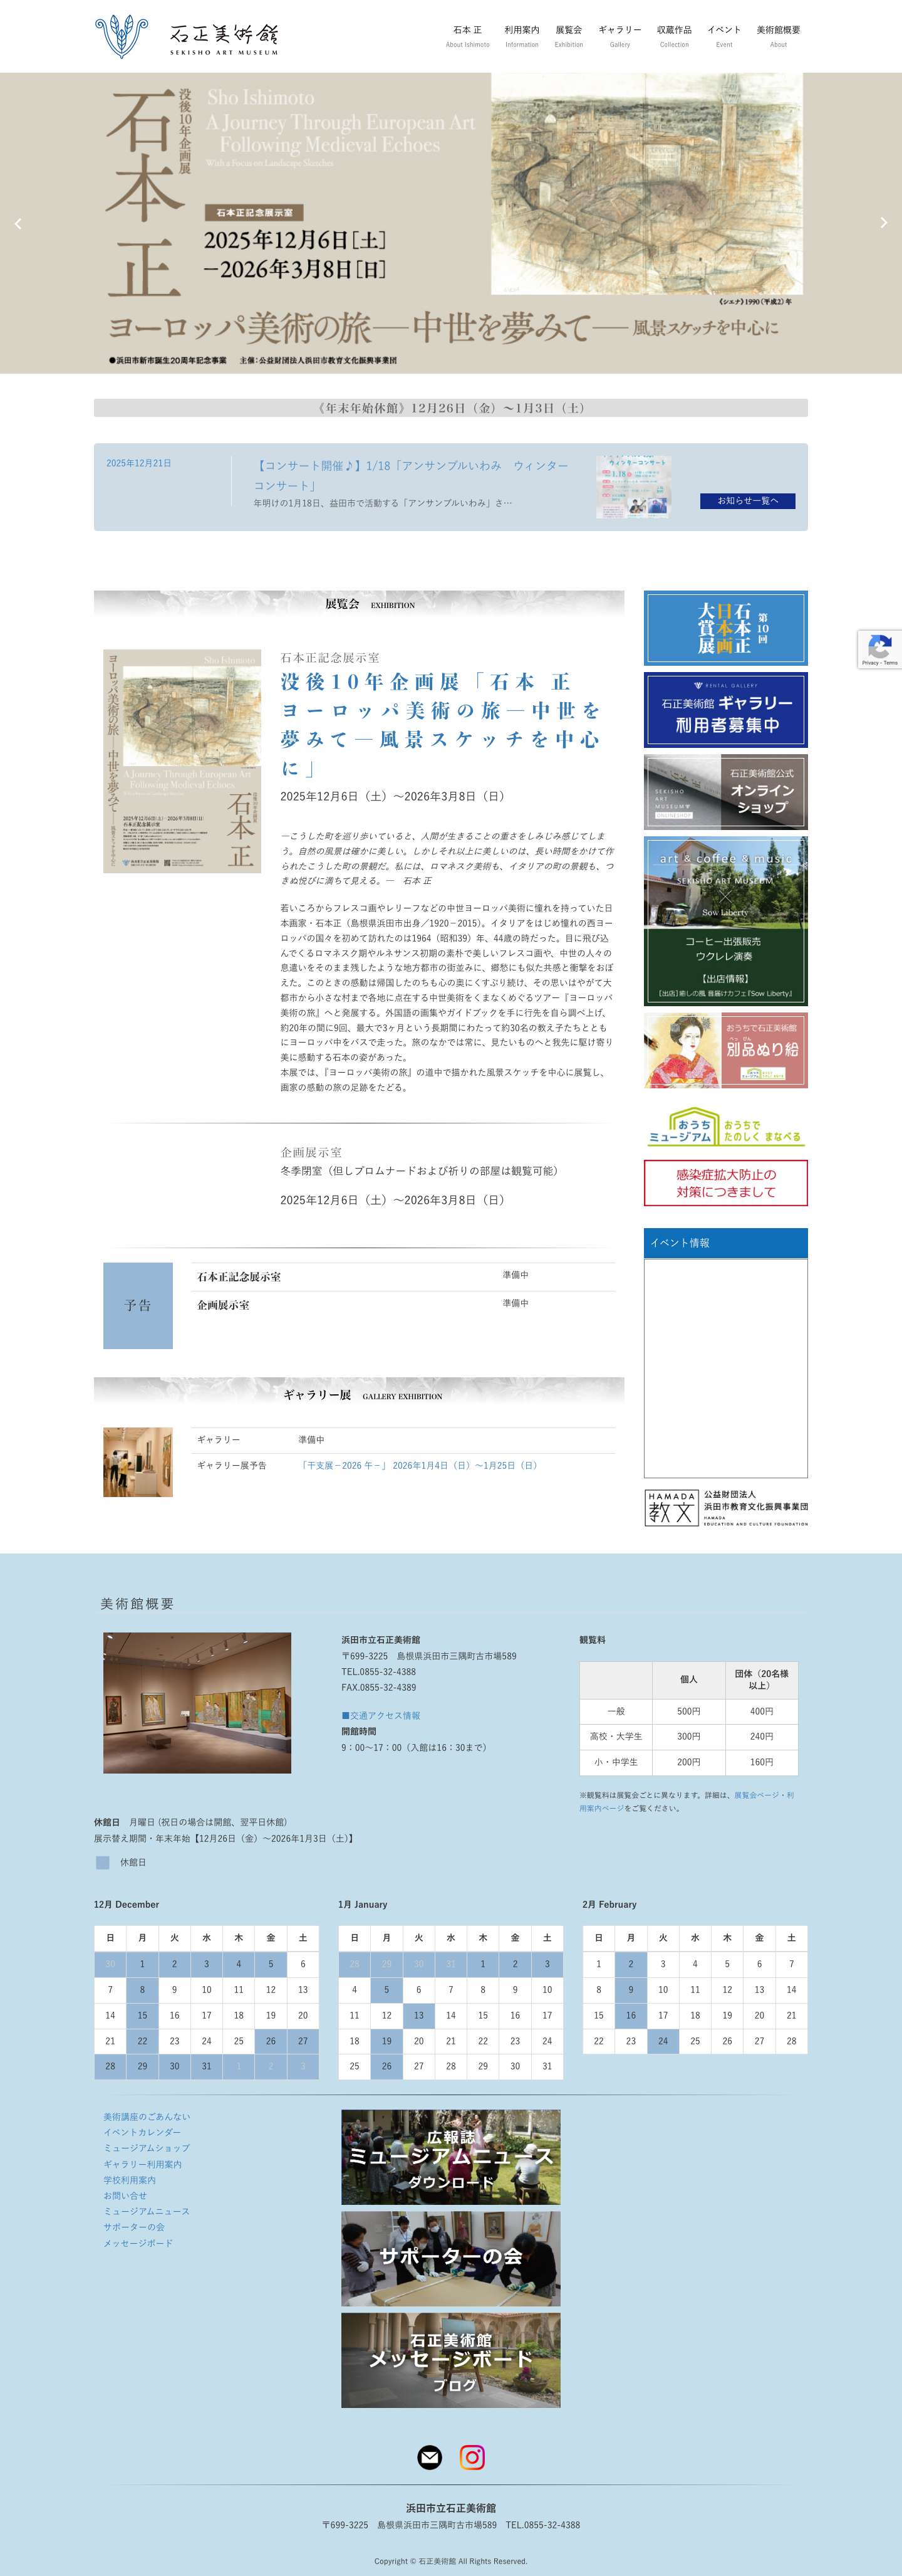Open the 美術講座のごあんない link
This screenshot has height=2576, width=902.
point(147,2117)
